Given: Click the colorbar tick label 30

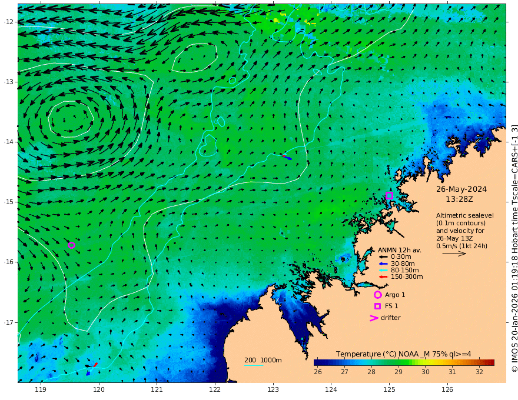Looking at the screenshot, I should (426, 372).
